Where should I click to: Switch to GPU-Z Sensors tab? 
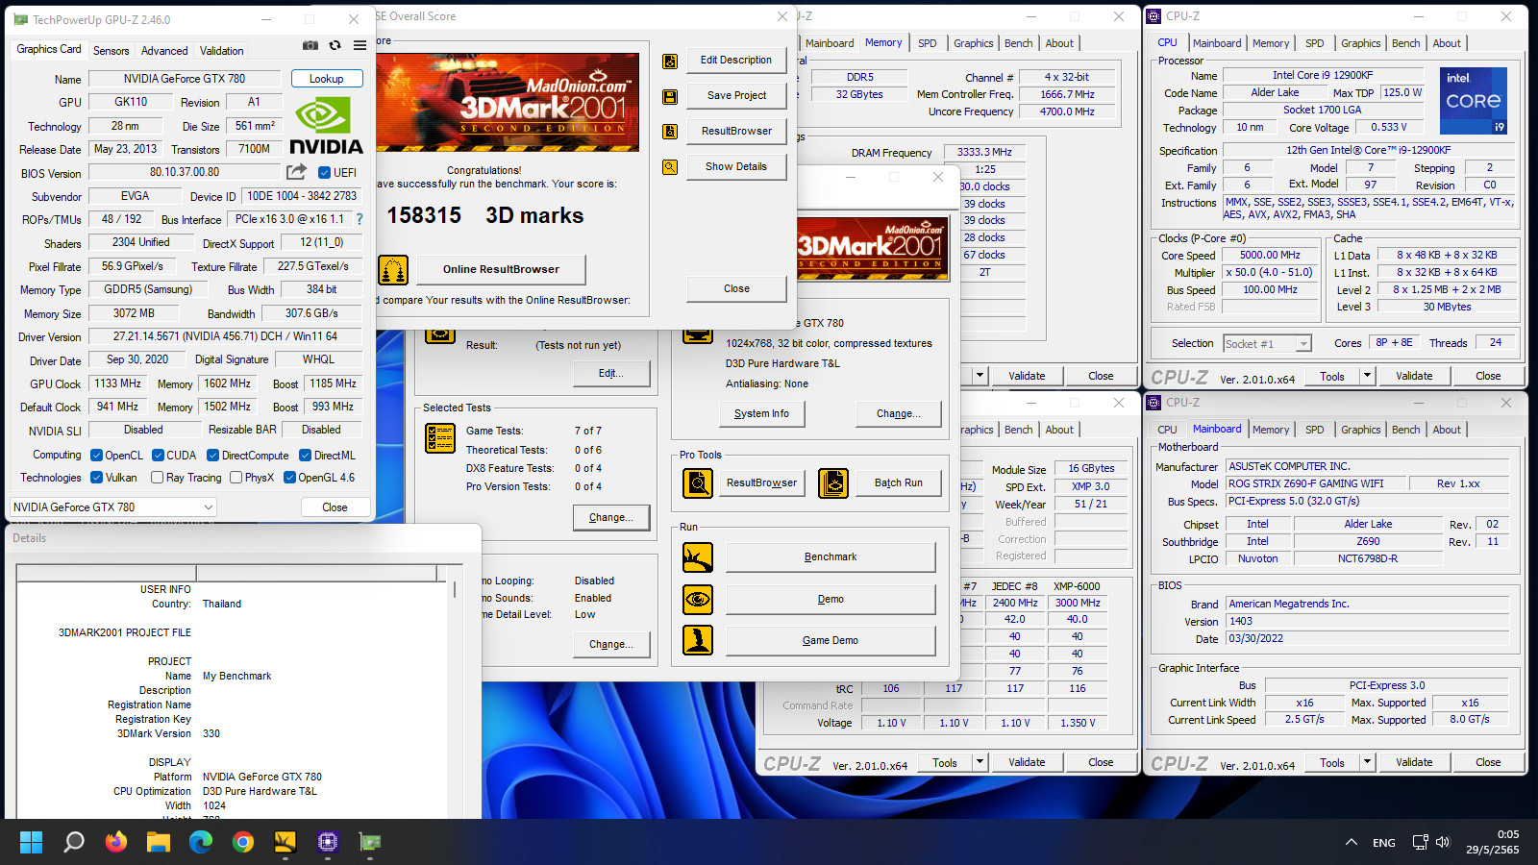click(111, 51)
